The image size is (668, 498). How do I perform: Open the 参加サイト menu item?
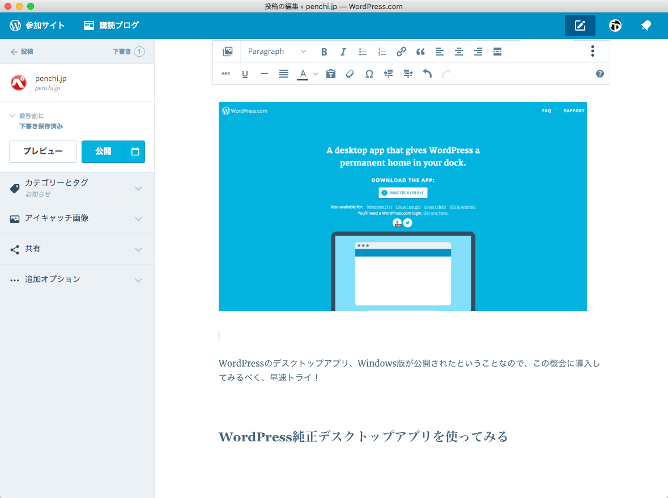pyautogui.click(x=39, y=25)
